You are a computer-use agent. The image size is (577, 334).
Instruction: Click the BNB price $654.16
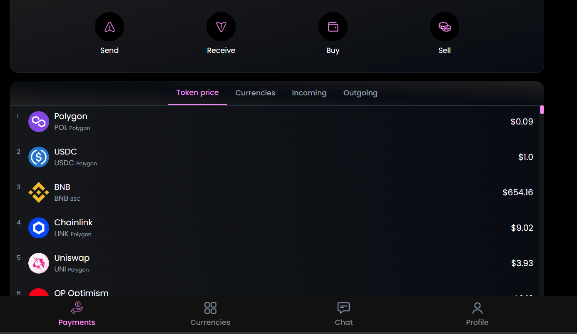517,192
